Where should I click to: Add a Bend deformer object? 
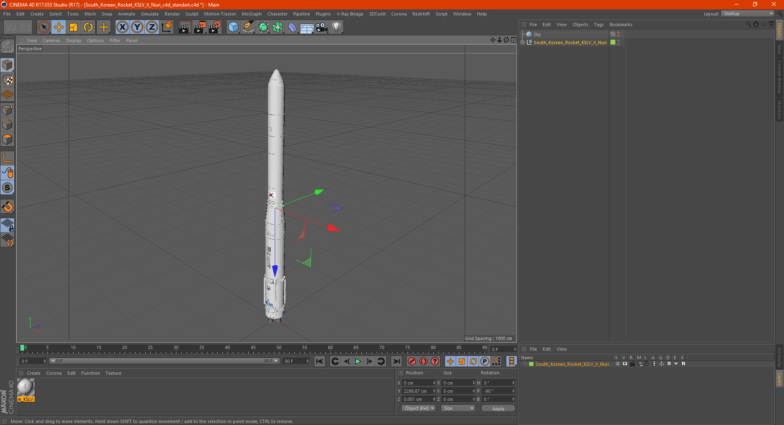click(x=292, y=27)
